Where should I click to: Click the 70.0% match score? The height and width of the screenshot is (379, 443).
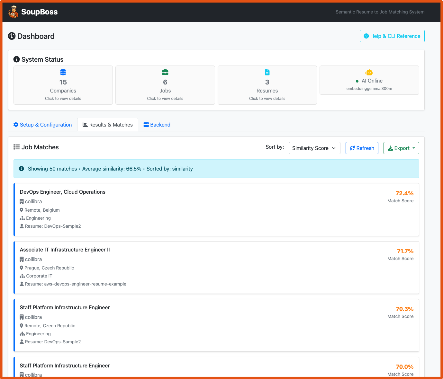pyautogui.click(x=405, y=367)
